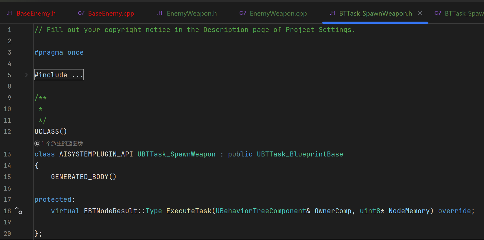Open the EnemyWeapon.h tab

pos(187,13)
